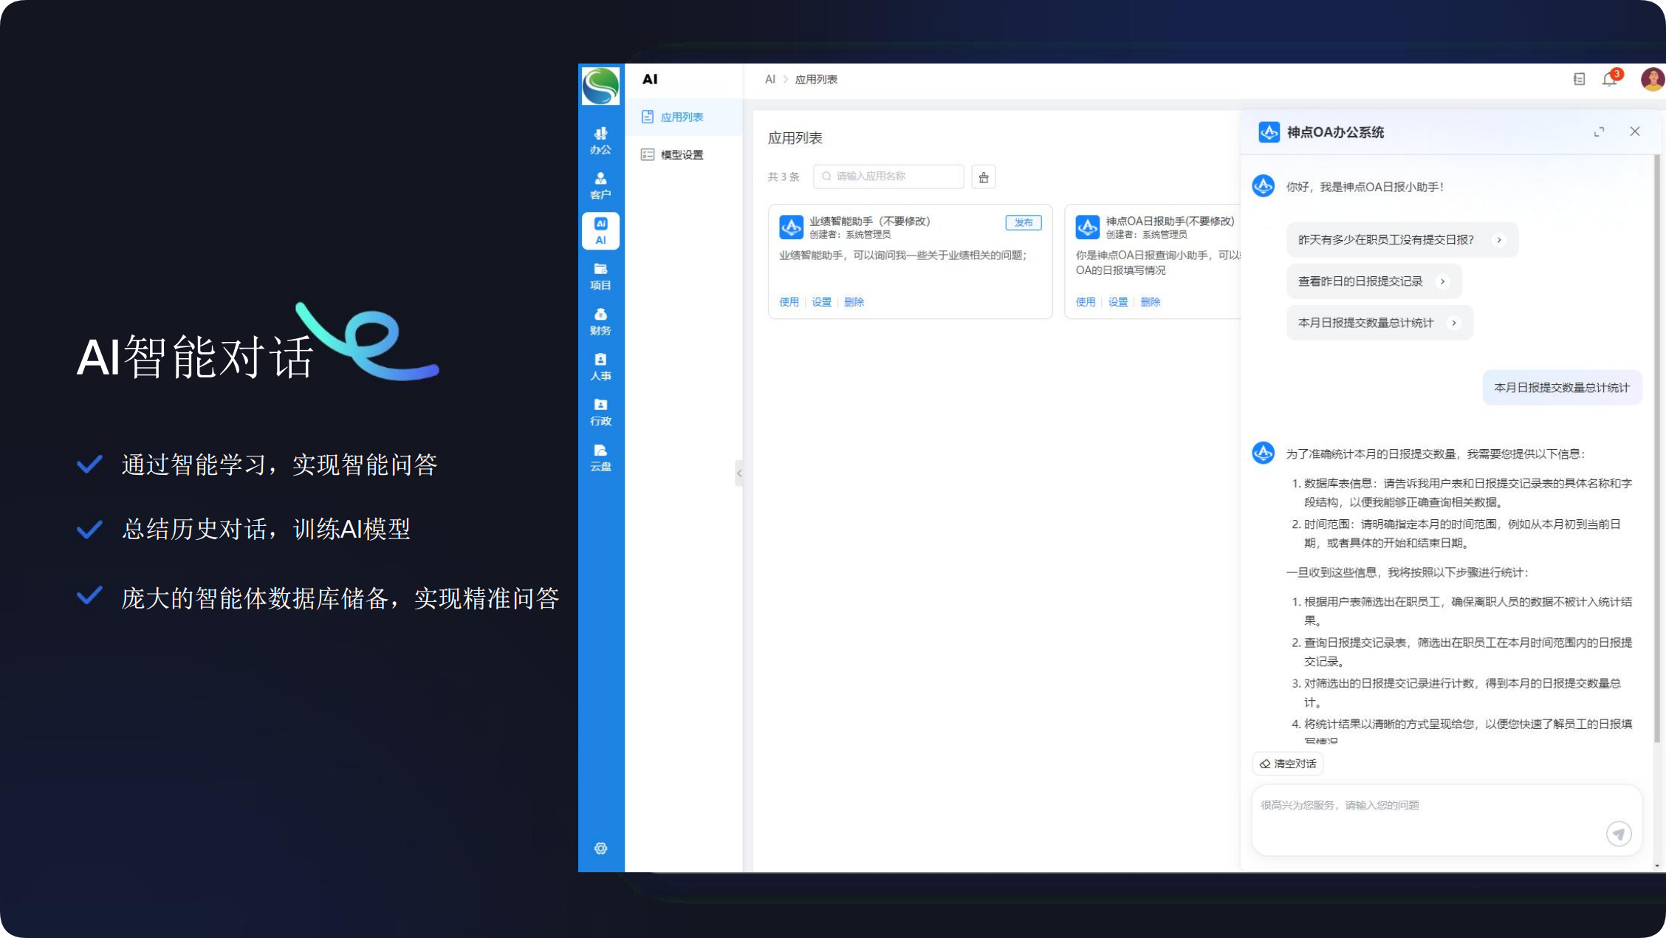Viewport: 1666px width, 938px height.
Task: Click 使用 link on 业绩智能助手 card
Action: point(789,301)
